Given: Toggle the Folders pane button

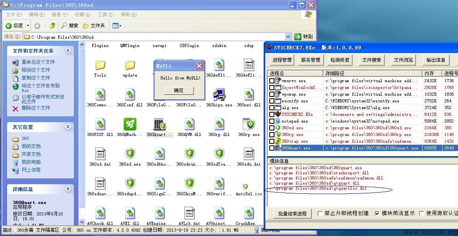Looking at the screenshot, I should pyautogui.click(x=94, y=26).
